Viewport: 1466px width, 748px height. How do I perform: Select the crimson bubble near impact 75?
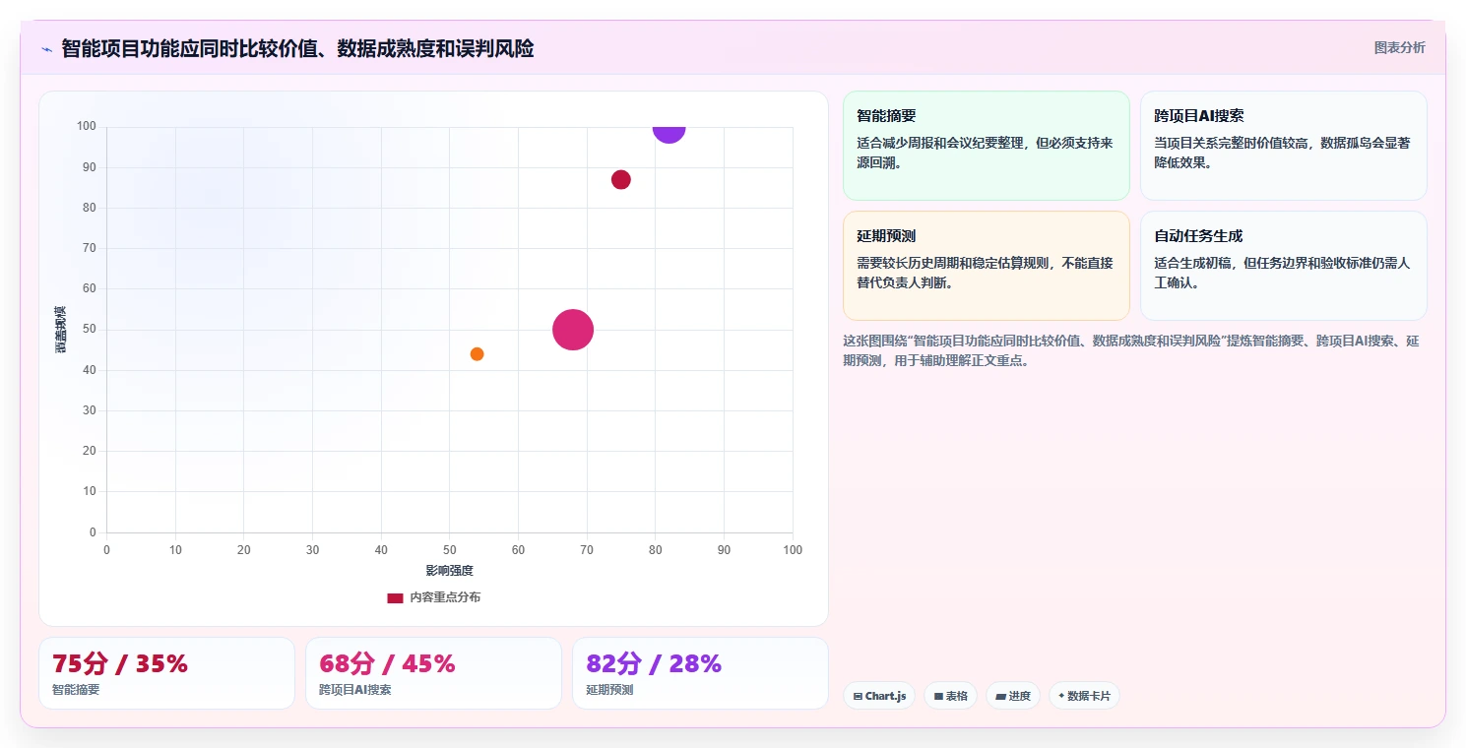point(620,179)
